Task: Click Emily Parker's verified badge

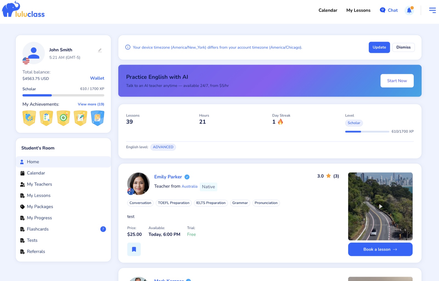Action: tap(187, 177)
